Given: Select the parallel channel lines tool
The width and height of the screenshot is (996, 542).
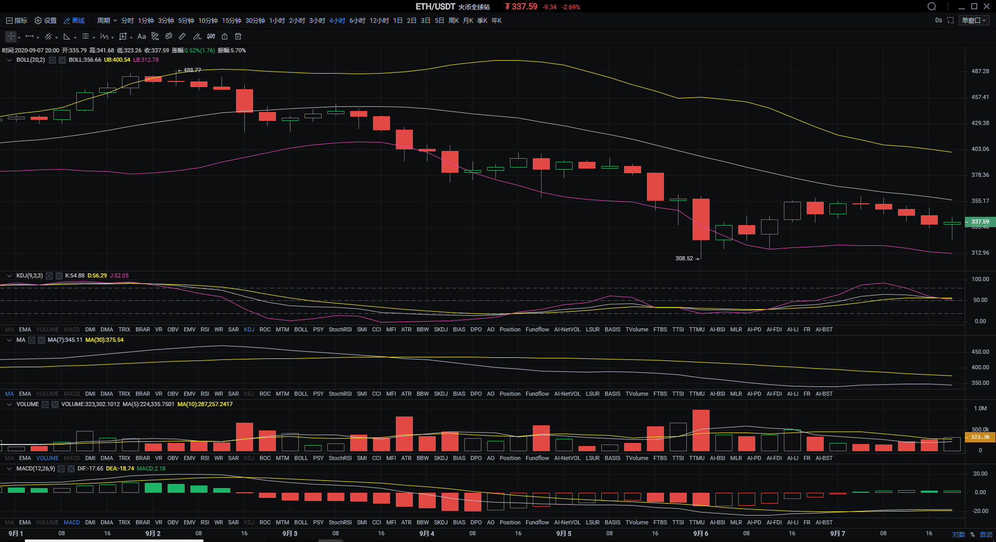Looking at the screenshot, I should pos(48,36).
